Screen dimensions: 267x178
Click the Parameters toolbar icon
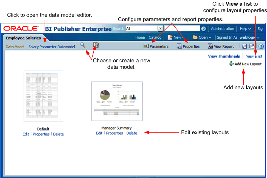pyautogui.click(x=146, y=46)
